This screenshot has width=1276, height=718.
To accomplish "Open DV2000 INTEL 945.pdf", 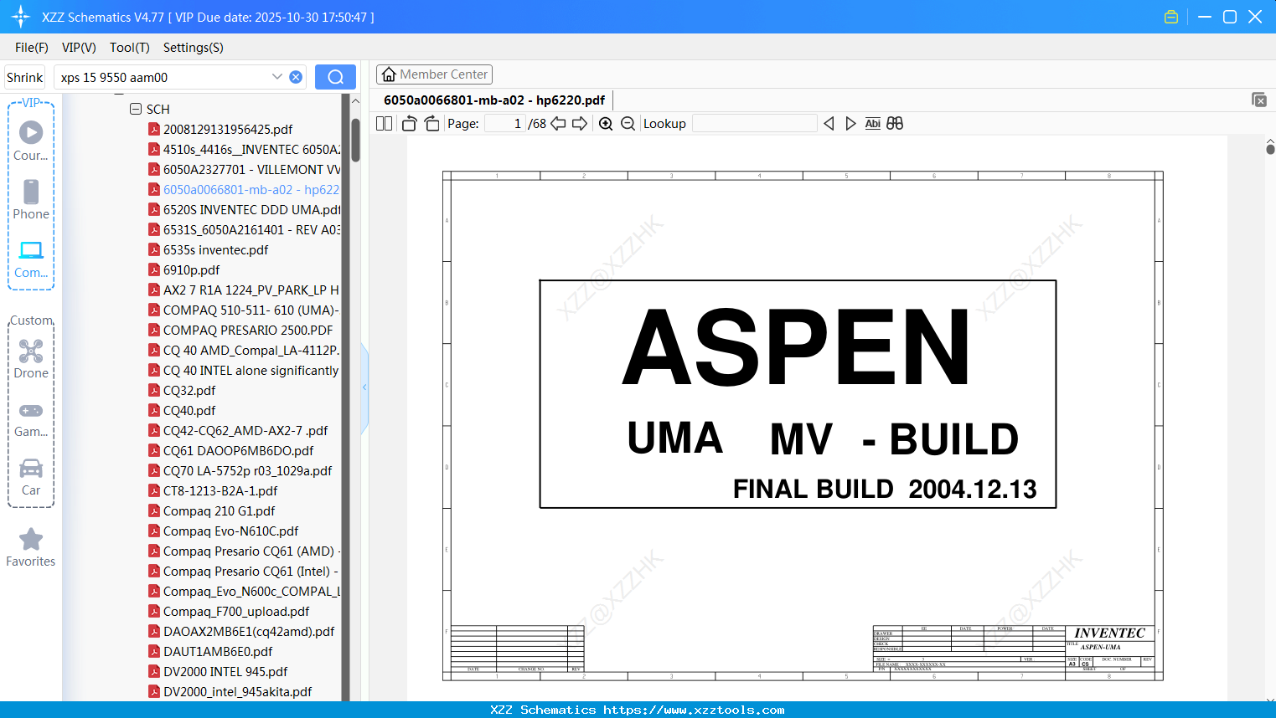I will click(x=225, y=672).
